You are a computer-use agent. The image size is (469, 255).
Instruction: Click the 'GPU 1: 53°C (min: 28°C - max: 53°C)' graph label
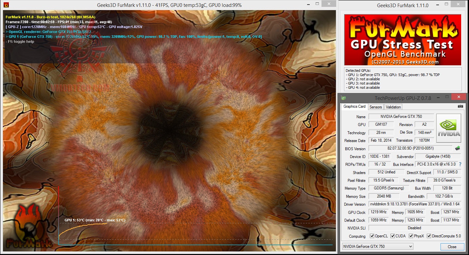click(x=95, y=220)
